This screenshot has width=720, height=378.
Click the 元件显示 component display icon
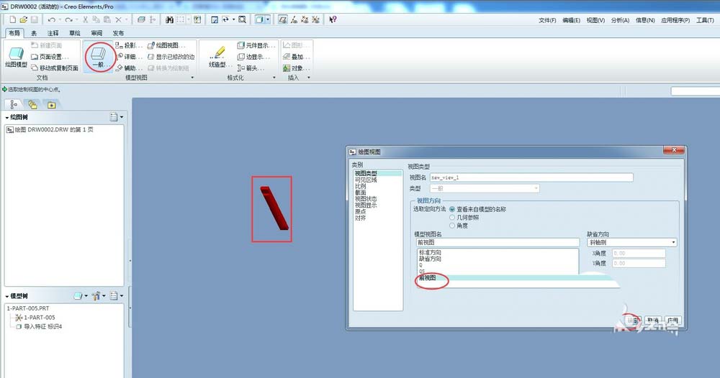pyautogui.click(x=256, y=45)
